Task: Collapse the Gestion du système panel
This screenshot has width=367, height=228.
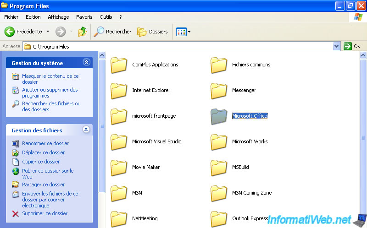Action: tap(86, 62)
